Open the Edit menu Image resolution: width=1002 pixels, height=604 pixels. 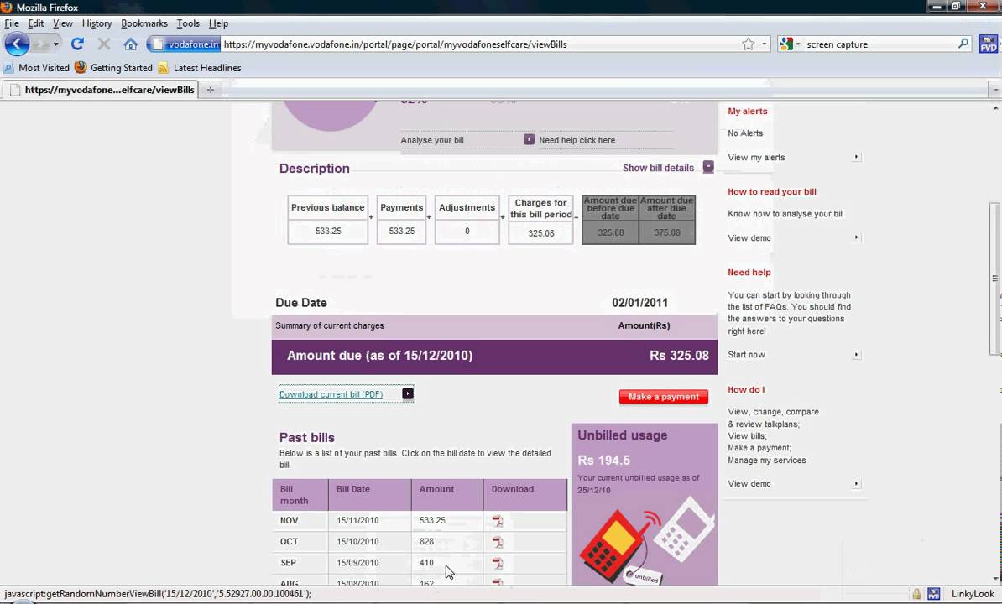coord(36,23)
